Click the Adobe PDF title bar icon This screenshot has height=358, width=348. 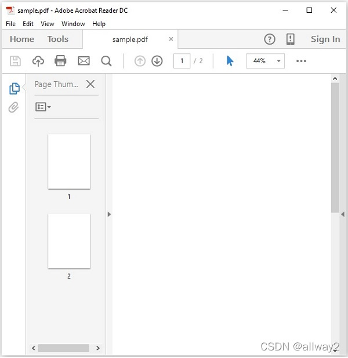(10, 10)
